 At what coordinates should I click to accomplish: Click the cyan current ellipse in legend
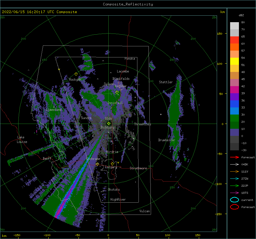pyautogui.click(x=234, y=200)
